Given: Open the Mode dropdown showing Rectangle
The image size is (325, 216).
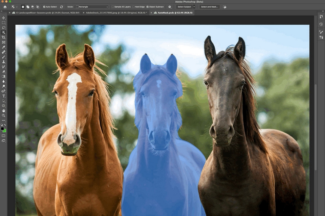Looking at the screenshot, I should pos(91,6).
